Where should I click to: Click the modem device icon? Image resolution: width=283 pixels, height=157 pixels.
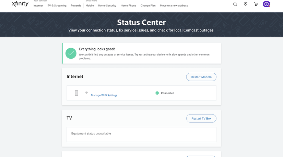(x=76, y=93)
